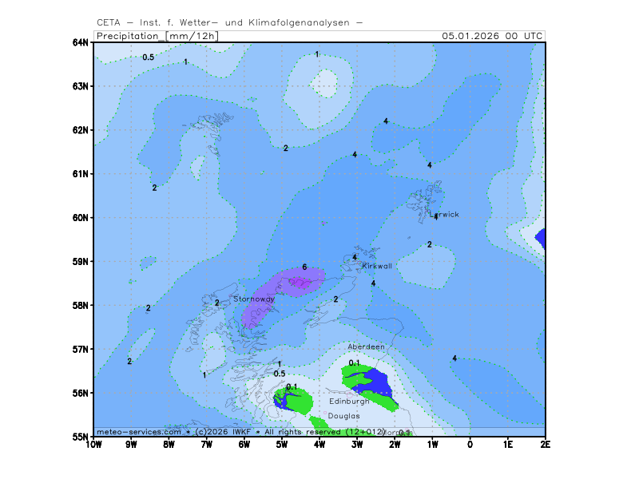Screen dimensions: 639x479
Task: Select the Aberdeen city label
Action: click(366, 347)
